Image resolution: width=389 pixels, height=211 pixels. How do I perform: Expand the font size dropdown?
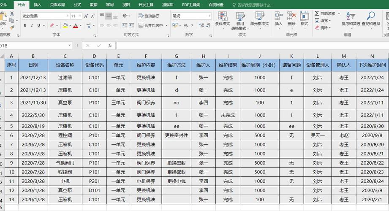click(80, 16)
